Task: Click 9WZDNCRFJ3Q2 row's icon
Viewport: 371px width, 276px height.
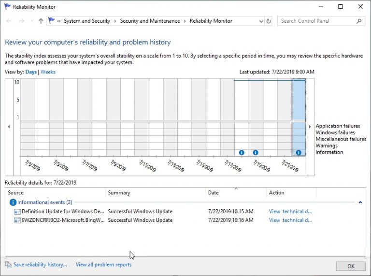Action: coord(17,220)
